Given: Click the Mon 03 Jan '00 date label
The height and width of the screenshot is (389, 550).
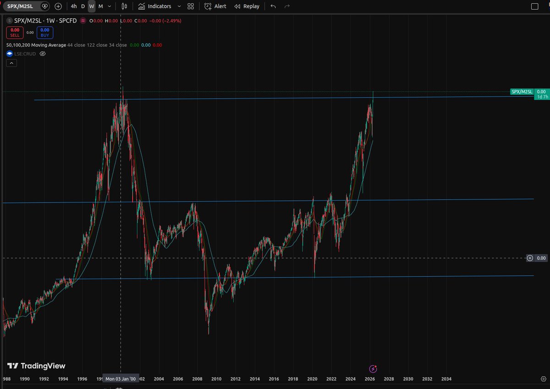Looking at the screenshot, I should coord(121,379).
